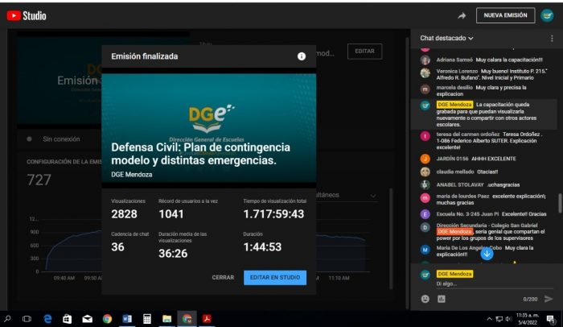Click JARDÍN 0156 orange avatar
The image size is (563, 327).
425,159
